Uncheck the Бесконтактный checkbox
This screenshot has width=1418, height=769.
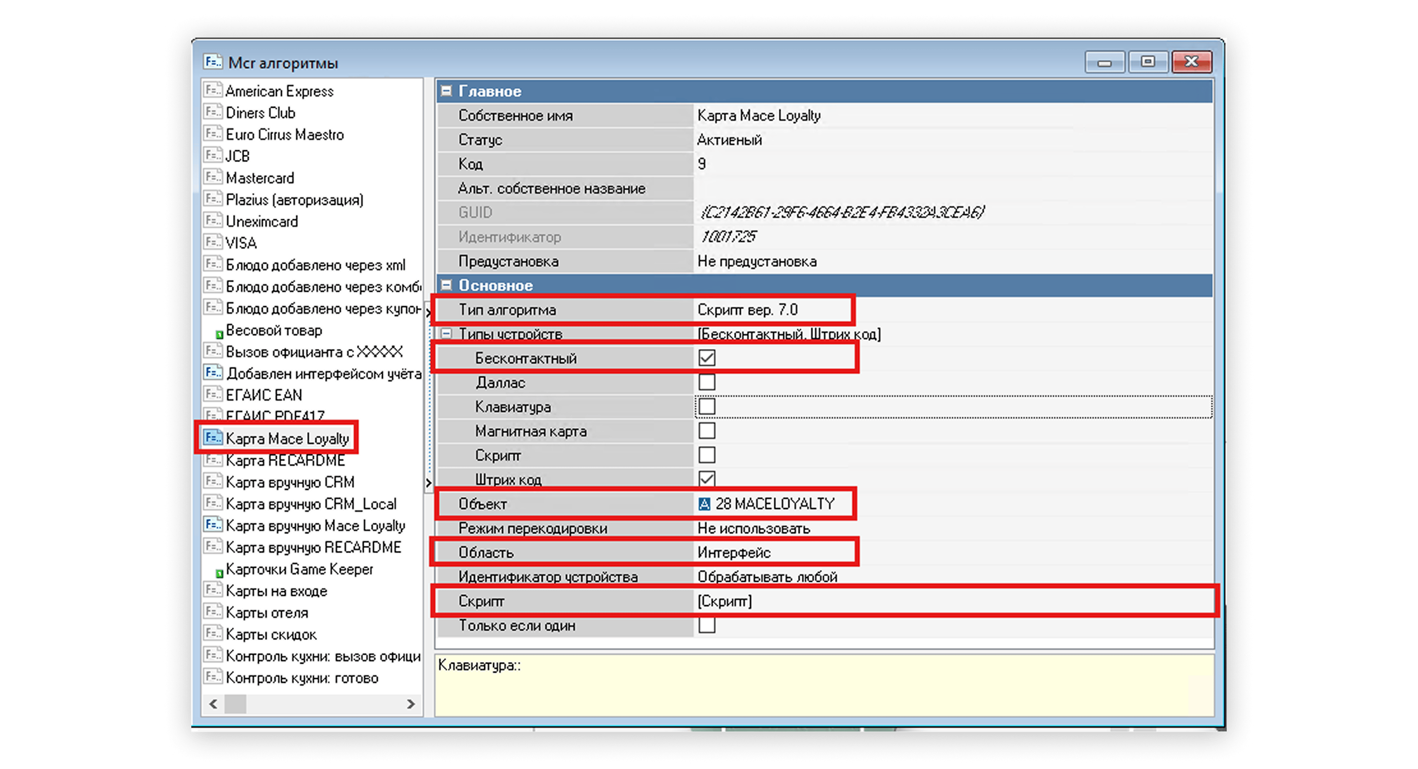[x=707, y=358]
